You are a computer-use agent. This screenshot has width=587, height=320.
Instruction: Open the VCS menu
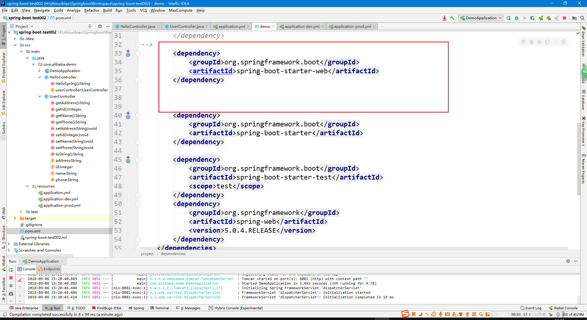(x=143, y=10)
